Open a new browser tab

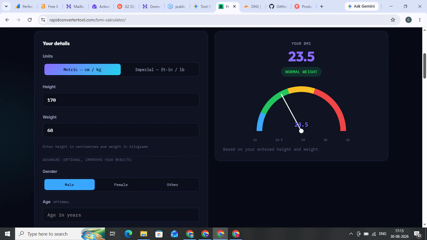322,6
